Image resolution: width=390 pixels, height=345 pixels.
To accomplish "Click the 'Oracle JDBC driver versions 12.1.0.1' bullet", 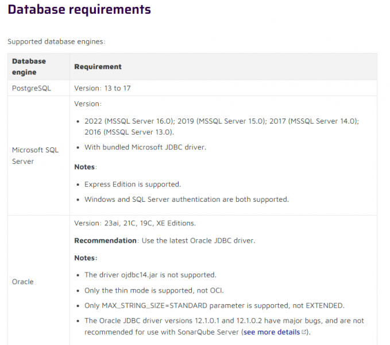I will 224,327.
